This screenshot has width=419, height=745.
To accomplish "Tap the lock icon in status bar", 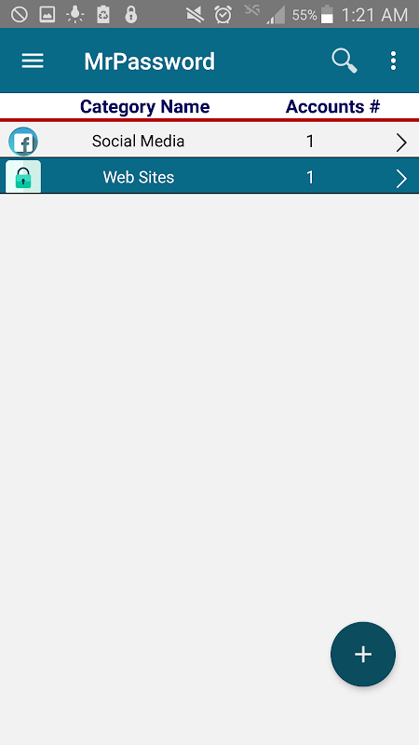I will (x=130, y=15).
